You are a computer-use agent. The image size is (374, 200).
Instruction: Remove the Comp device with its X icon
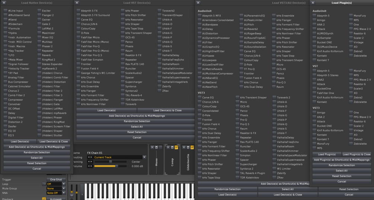point(168,148)
